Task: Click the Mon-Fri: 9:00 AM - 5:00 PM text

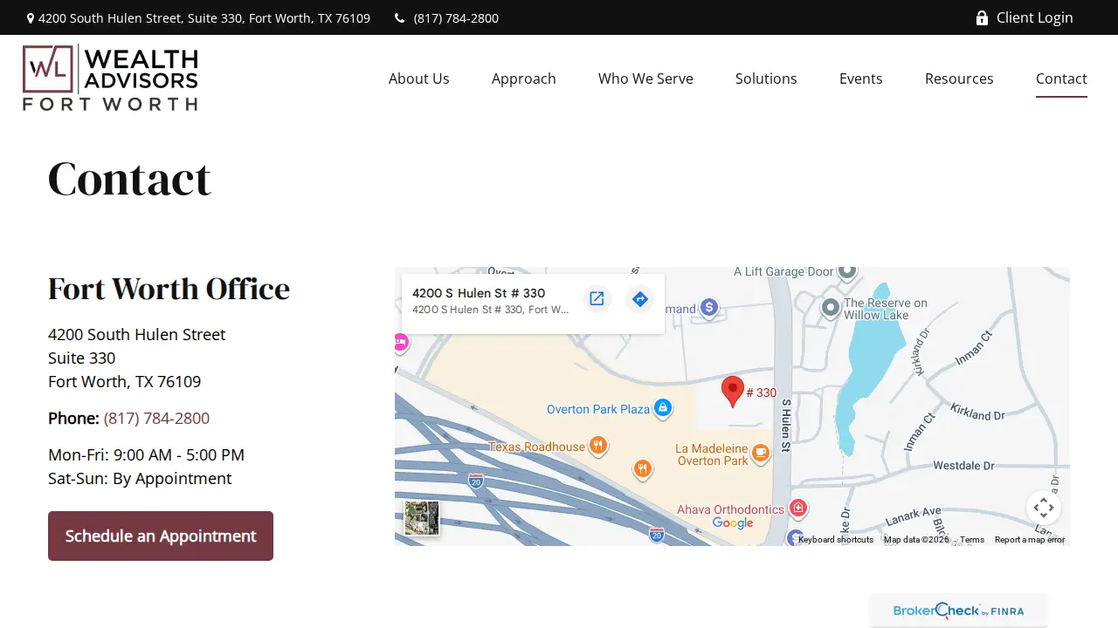Action: pos(146,454)
